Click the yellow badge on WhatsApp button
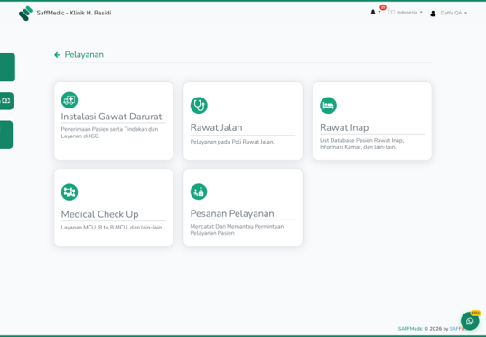 475,313
